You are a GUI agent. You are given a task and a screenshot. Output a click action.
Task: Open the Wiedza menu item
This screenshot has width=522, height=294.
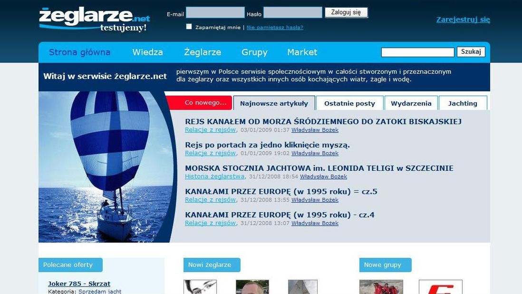pyautogui.click(x=147, y=52)
